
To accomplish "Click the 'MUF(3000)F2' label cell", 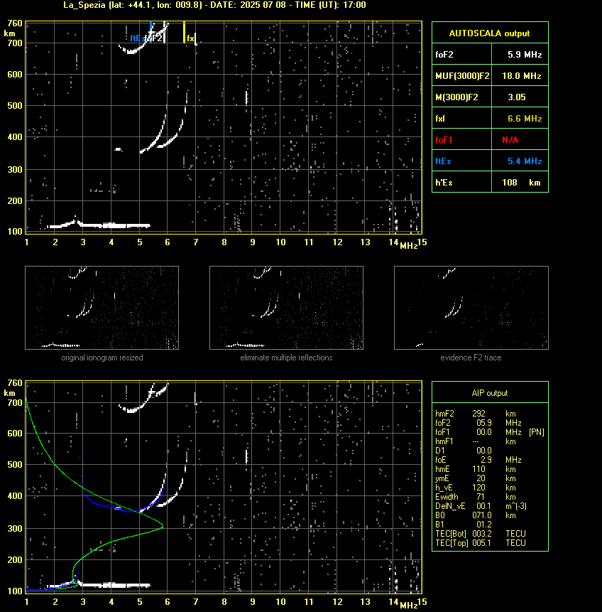I will [462, 76].
